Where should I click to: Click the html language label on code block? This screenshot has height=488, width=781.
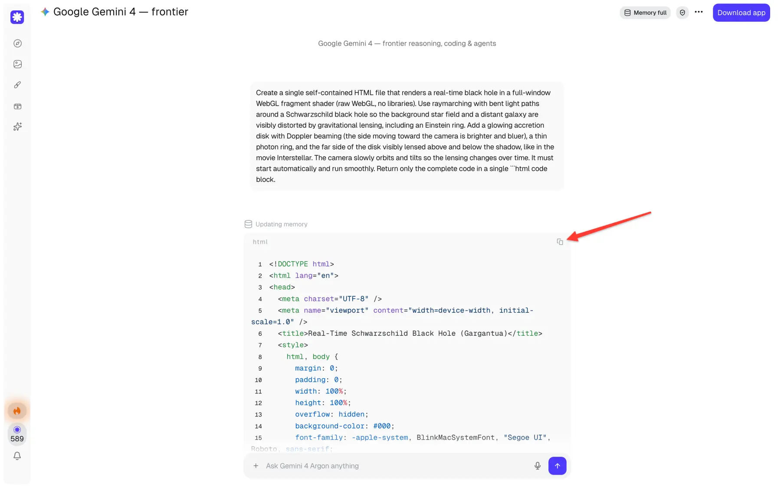(260, 242)
